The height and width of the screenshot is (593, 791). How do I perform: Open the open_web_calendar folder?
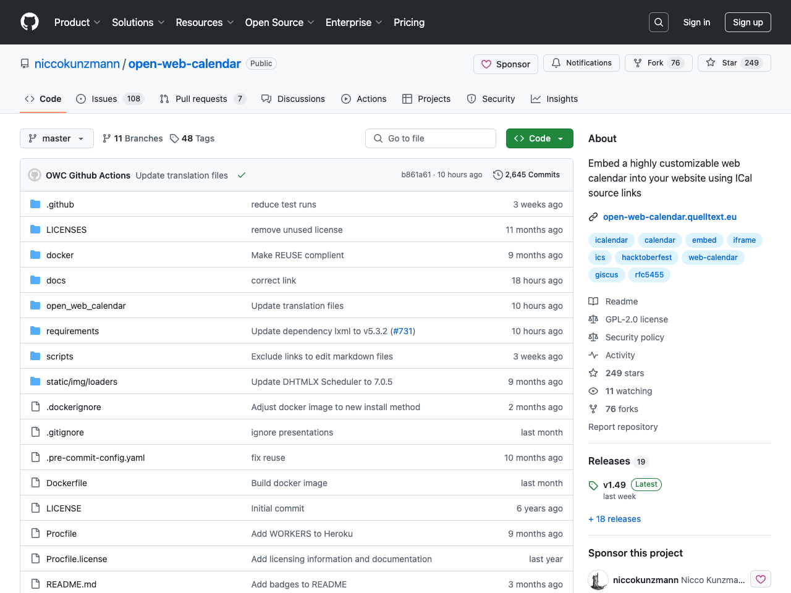tap(86, 305)
